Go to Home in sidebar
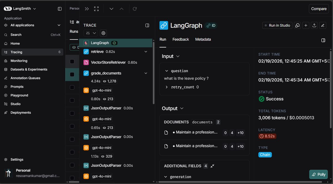Viewport: 333px width, 184px height. click(x=32, y=44)
